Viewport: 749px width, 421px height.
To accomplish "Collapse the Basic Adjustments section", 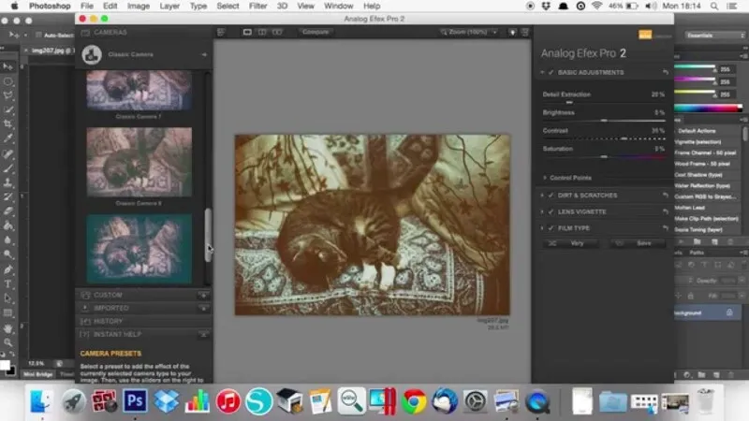I will pos(542,72).
